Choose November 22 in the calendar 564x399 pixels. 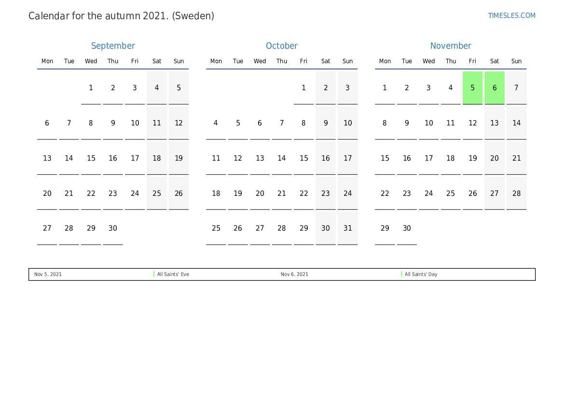point(385,193)
